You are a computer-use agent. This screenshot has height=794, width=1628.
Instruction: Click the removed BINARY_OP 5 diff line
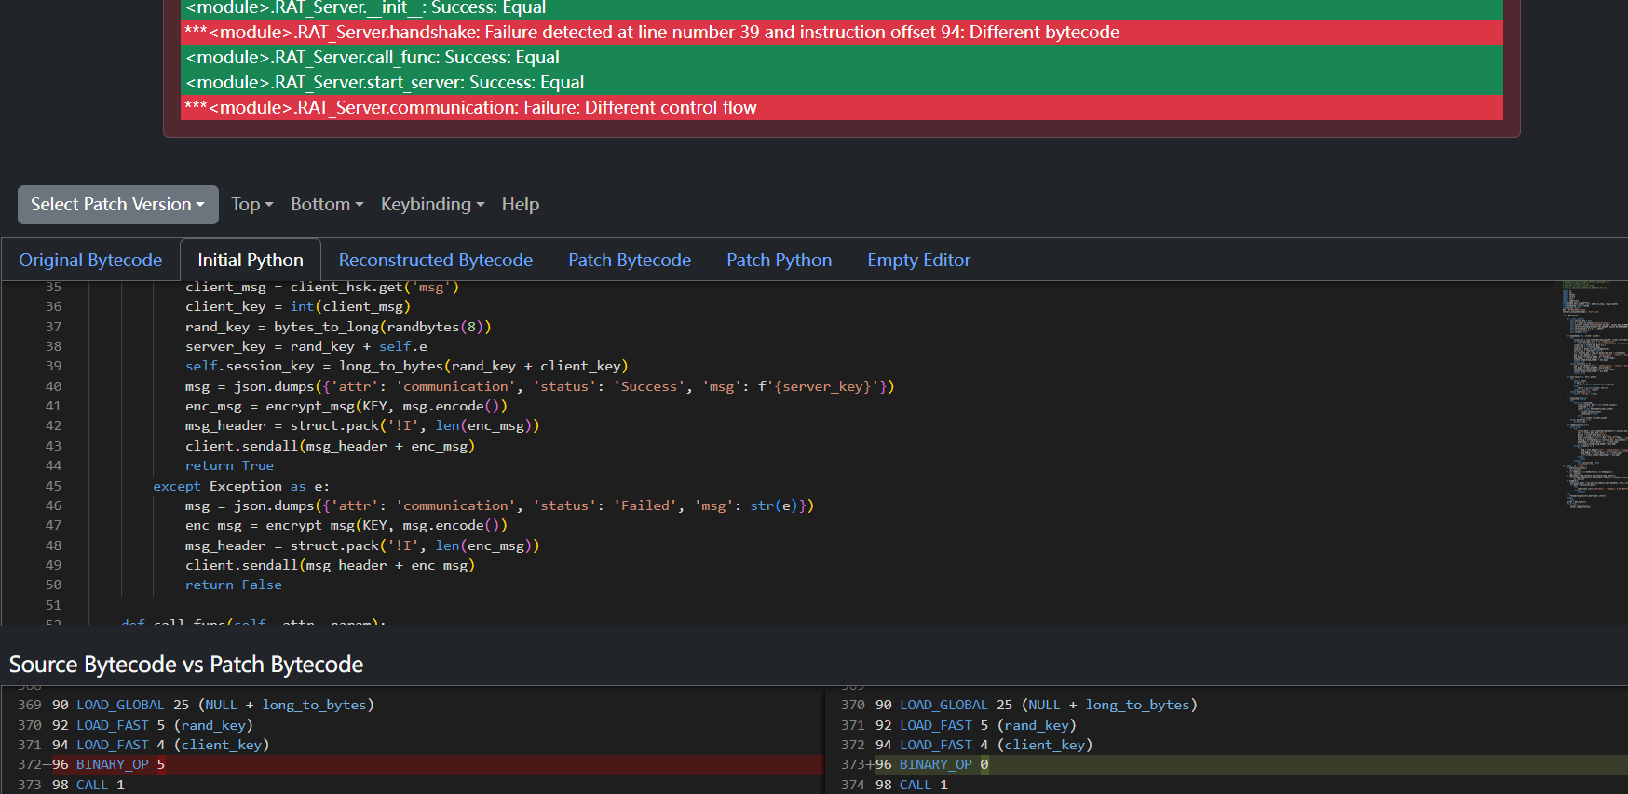[x=412, y=765]
